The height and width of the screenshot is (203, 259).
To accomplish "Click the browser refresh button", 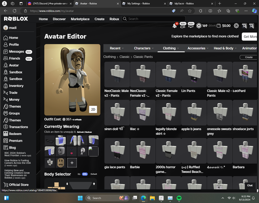I will (15, 11).
